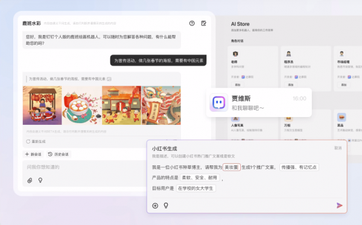
Task: Click the bot greeting message bubble
Action: [x=101, y=40]
